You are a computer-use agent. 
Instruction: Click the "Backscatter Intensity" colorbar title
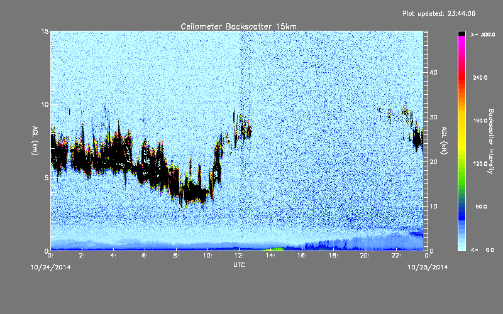click(x=491, y=141)
